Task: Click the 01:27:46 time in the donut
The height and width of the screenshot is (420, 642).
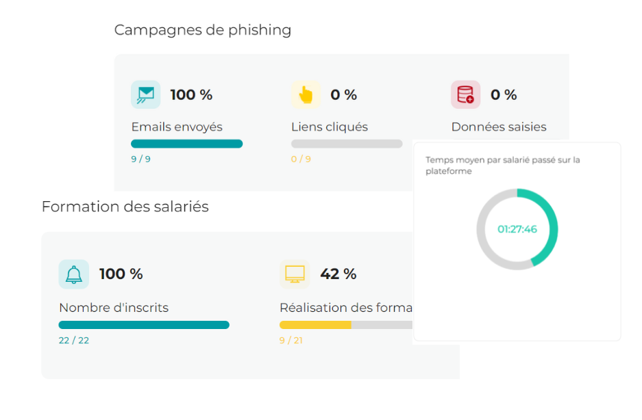Action: coord(517,229)
